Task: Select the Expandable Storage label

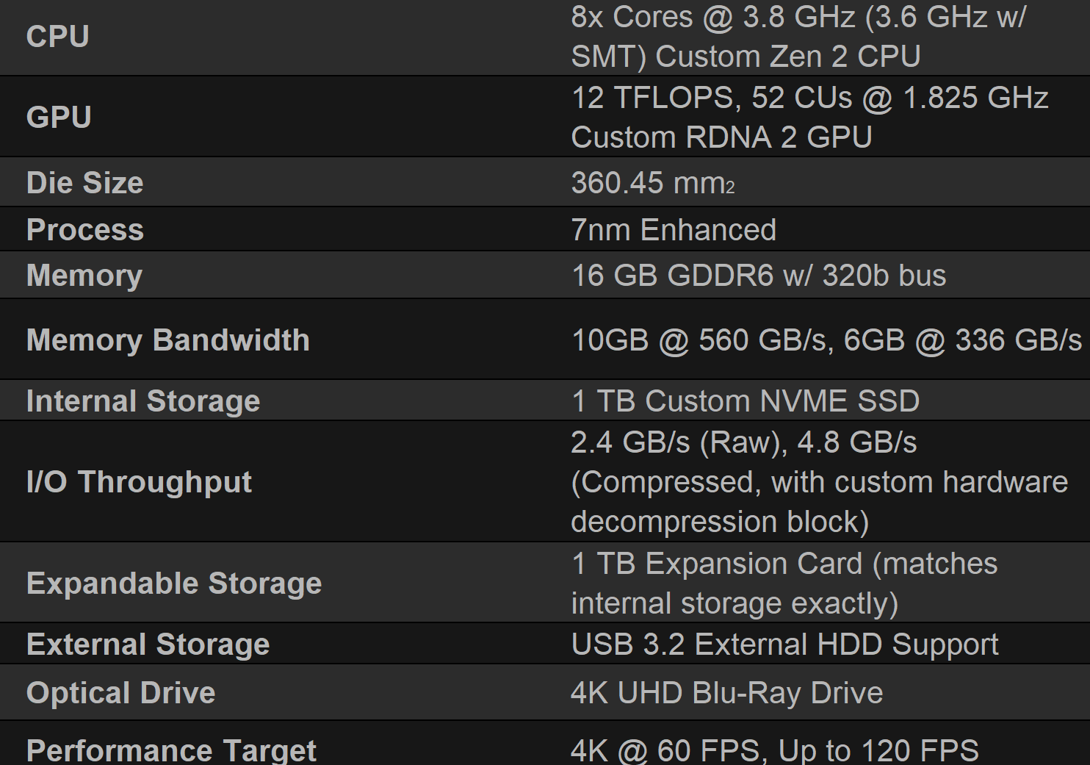Action: click(174, 583)
